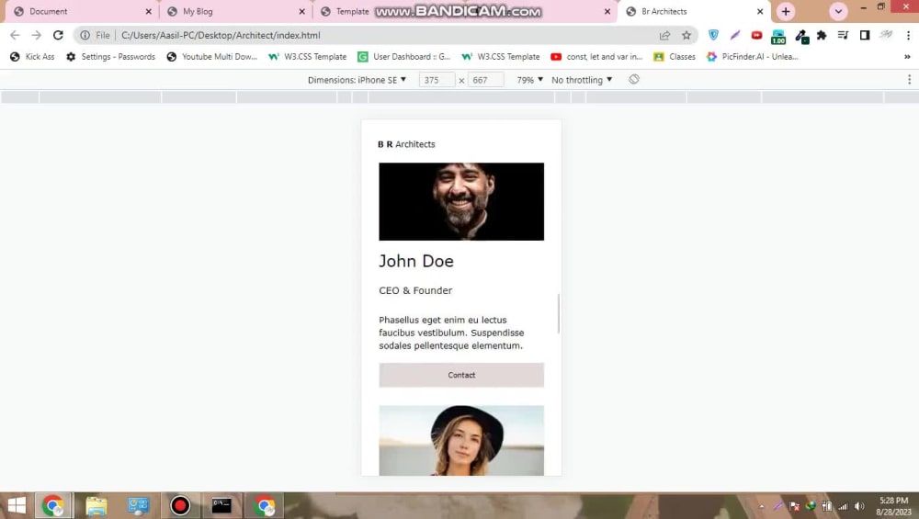The image size is (919, 519).
Task: Open the Chrome three-dot menu
Action: pos(909,35)
